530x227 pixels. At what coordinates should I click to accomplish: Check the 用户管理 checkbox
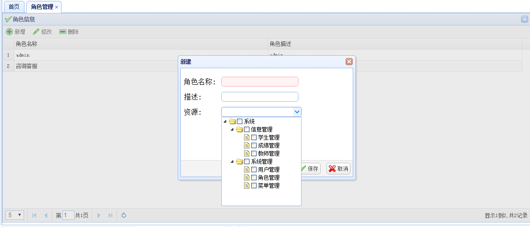[x=254, y=169]
